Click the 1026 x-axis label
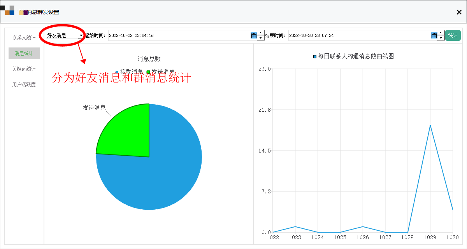The width and height of the screenshot is (467, 249). [x=363, y=237]
